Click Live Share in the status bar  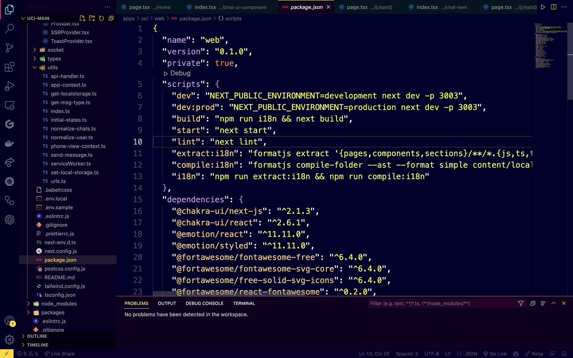point(59,354)
